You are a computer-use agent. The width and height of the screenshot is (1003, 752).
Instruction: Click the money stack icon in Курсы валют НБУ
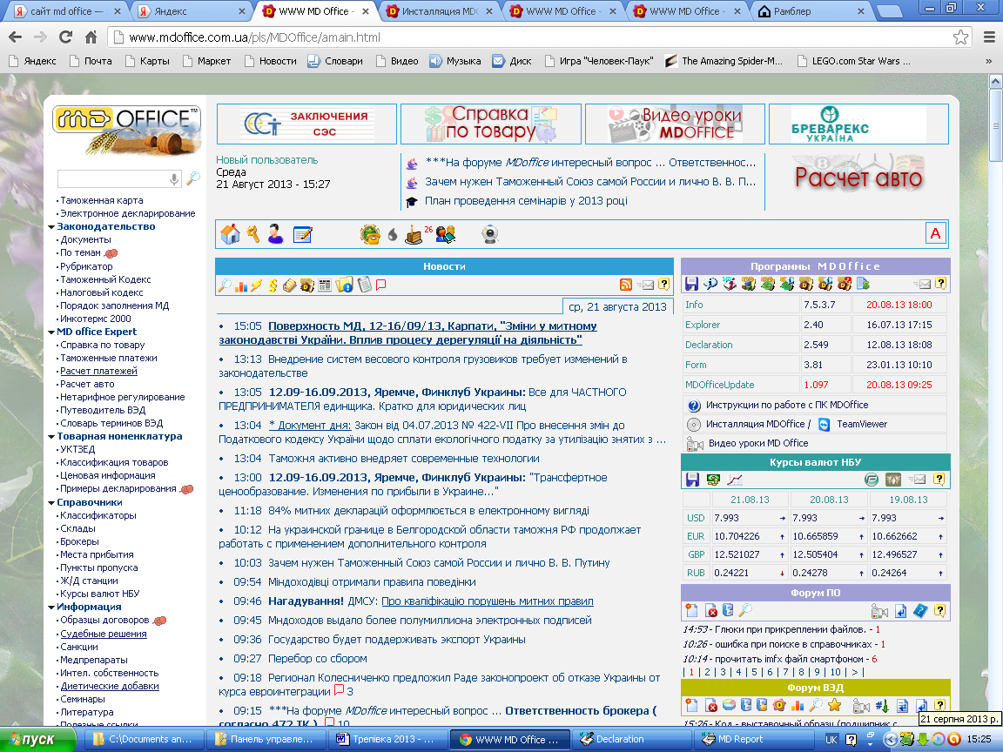tap(713, 479)
